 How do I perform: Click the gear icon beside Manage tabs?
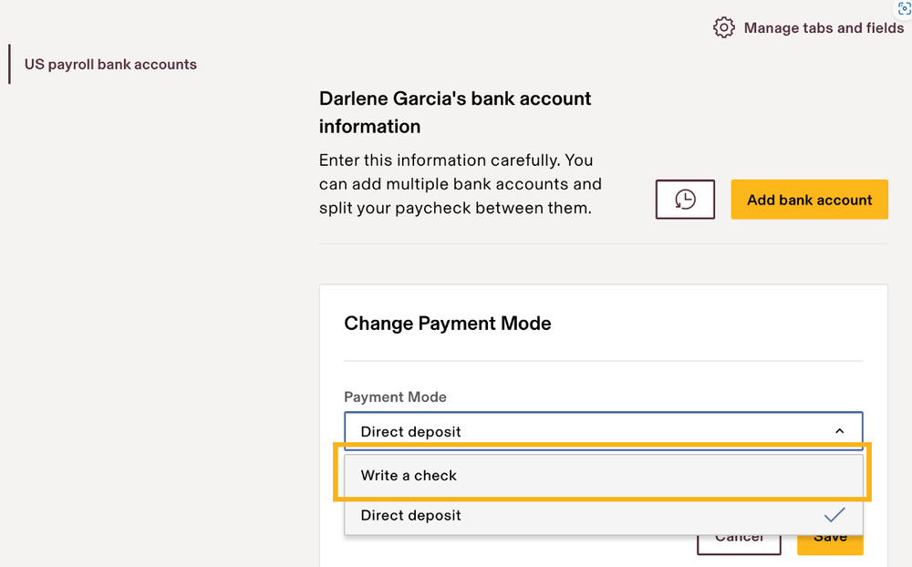click(x=723, y=27)
